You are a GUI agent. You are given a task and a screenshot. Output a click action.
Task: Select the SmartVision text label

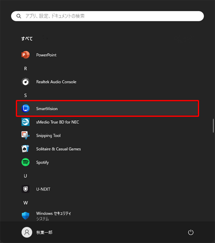(x=47, y=109)
